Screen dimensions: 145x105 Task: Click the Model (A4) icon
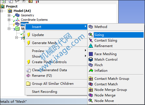coord(10,11)
